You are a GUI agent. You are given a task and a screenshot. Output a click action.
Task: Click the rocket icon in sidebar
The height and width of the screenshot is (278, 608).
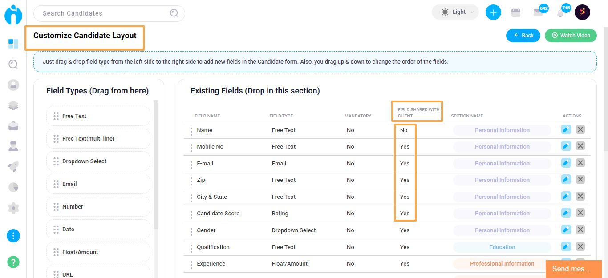(13, 167)
